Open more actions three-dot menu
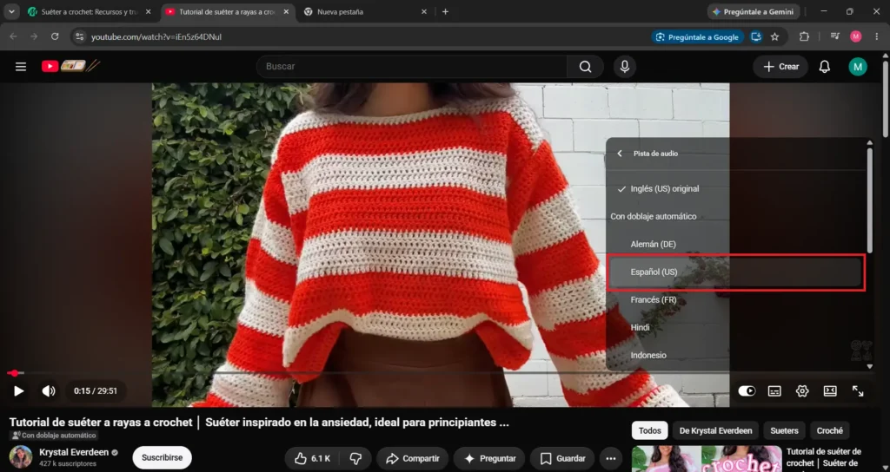 coord(611,458)
